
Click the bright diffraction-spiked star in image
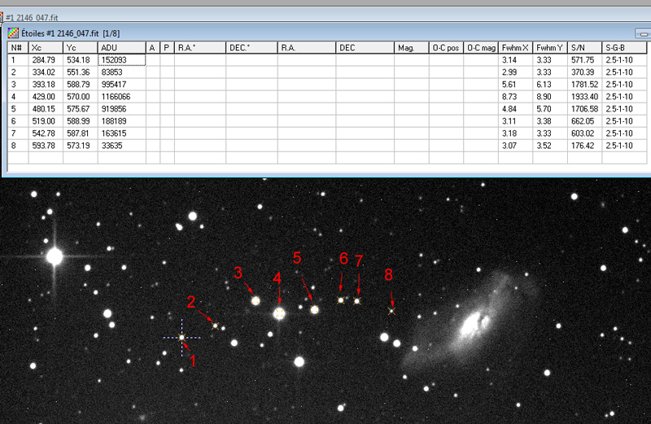[55, 256]
